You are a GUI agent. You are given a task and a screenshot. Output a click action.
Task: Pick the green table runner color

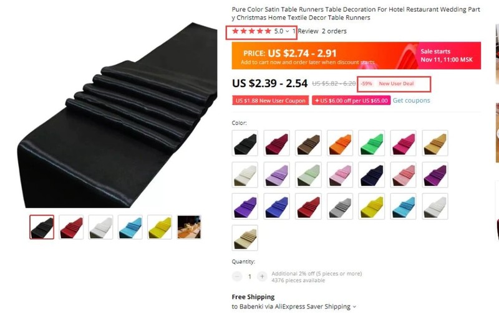pos(371,143)
